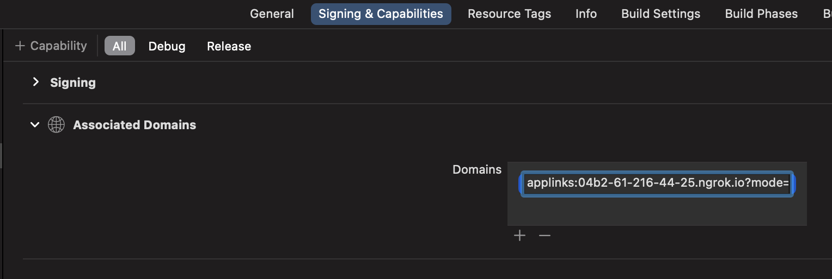The image size is (832, 279).
Task: Filter capabilities by Release configuration
Action: 229,46
